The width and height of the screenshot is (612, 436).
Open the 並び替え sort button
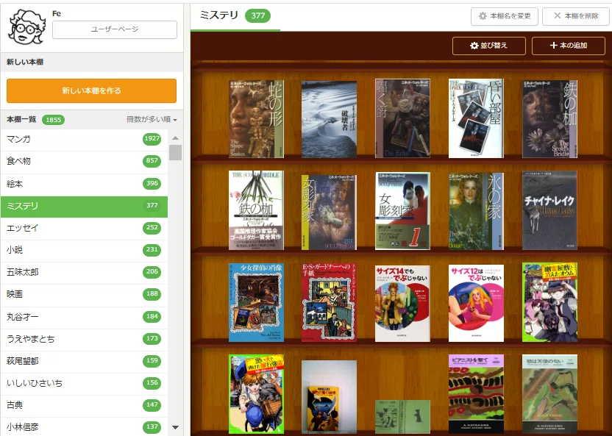pos(488,46)
